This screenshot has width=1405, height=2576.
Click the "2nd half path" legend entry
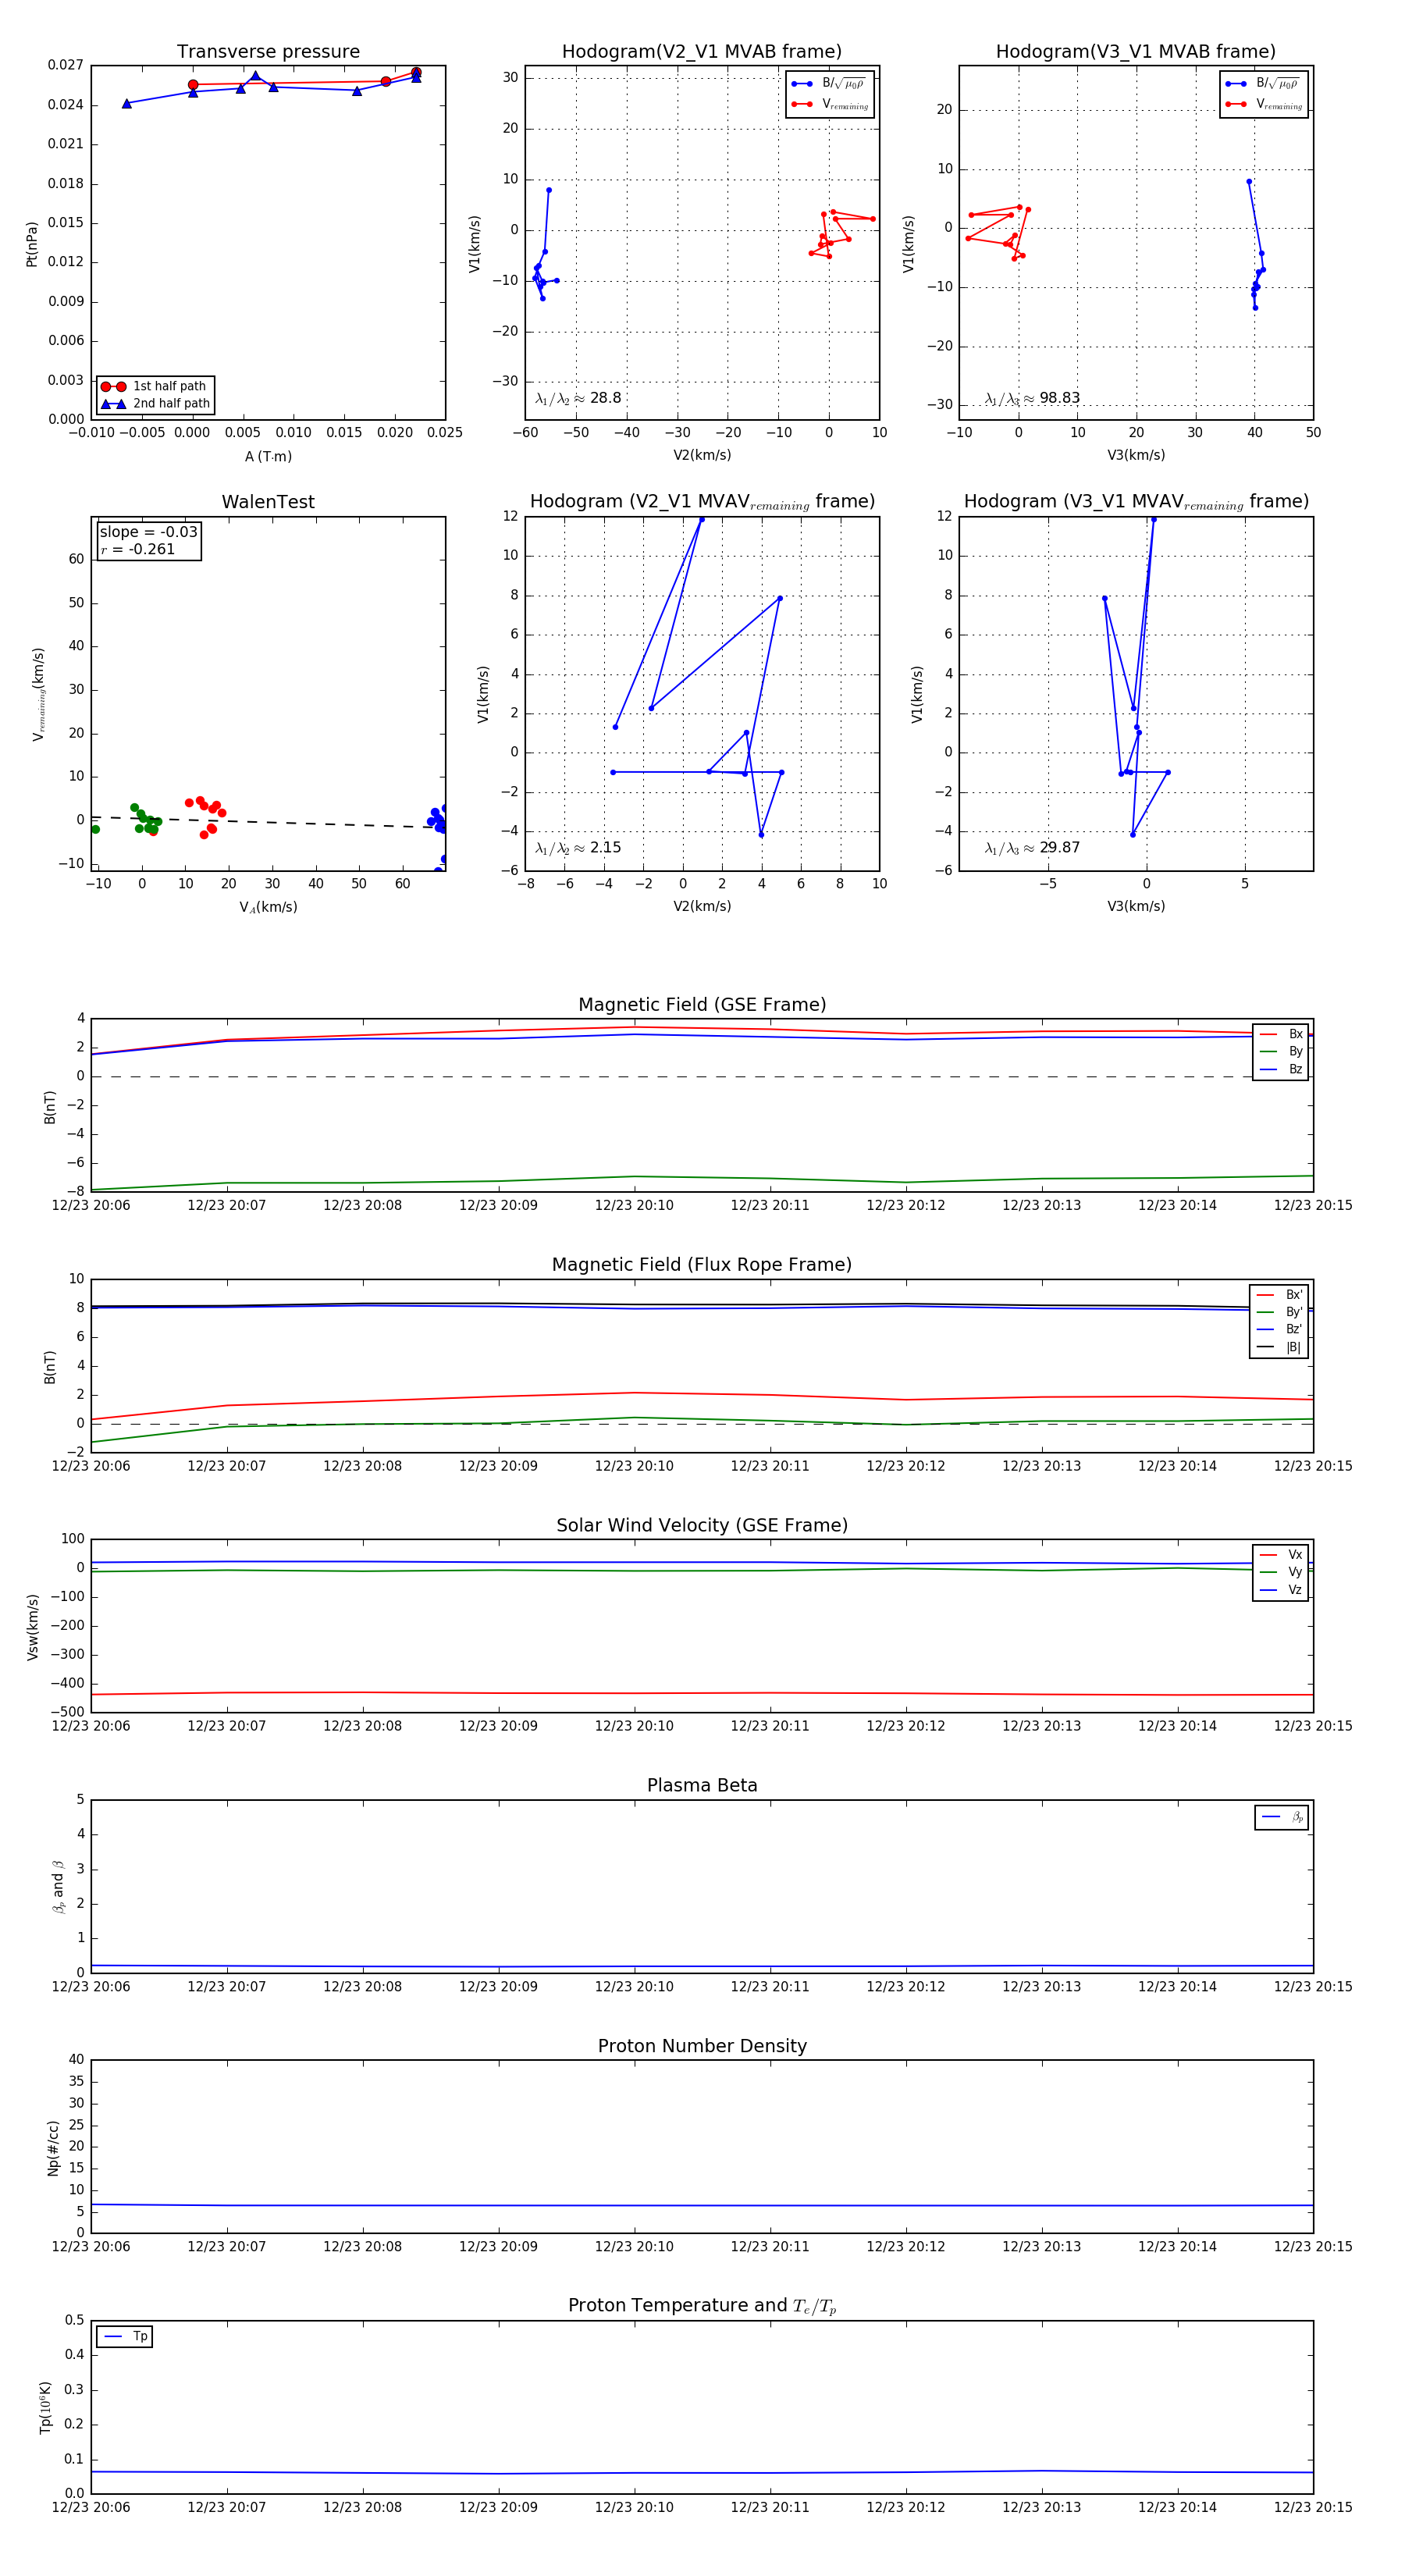(155, 404)
